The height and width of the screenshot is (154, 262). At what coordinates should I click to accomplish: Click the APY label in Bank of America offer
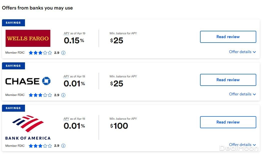point(66,119)
